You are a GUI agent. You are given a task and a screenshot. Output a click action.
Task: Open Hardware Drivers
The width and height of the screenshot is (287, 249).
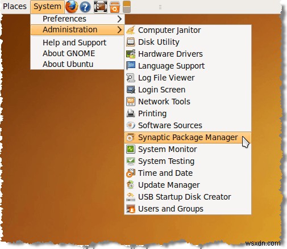coord(188,54)
